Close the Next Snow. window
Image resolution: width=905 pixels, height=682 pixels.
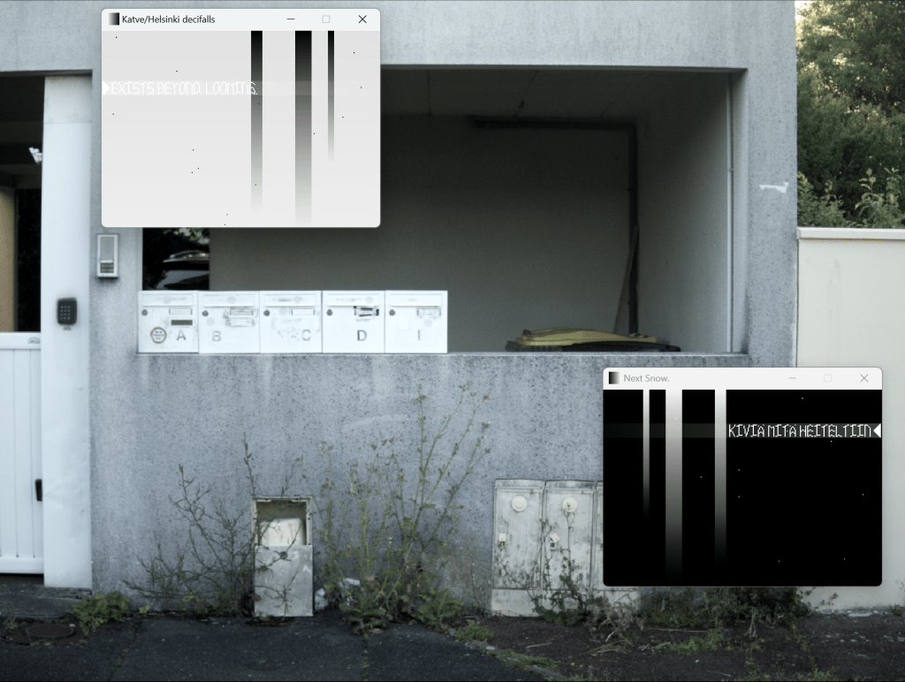click(864, 378)
